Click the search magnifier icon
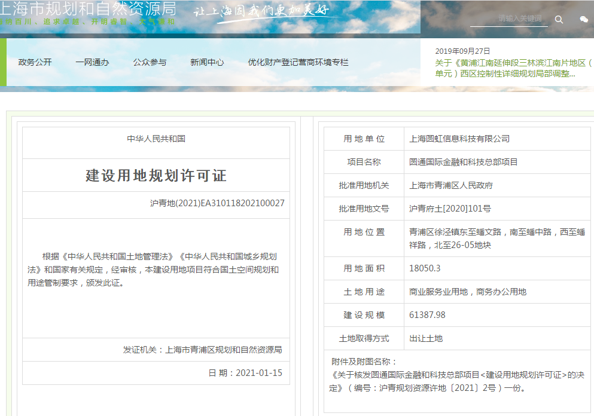The height and width of the screenshot is (416, 594). click(559, 19)
